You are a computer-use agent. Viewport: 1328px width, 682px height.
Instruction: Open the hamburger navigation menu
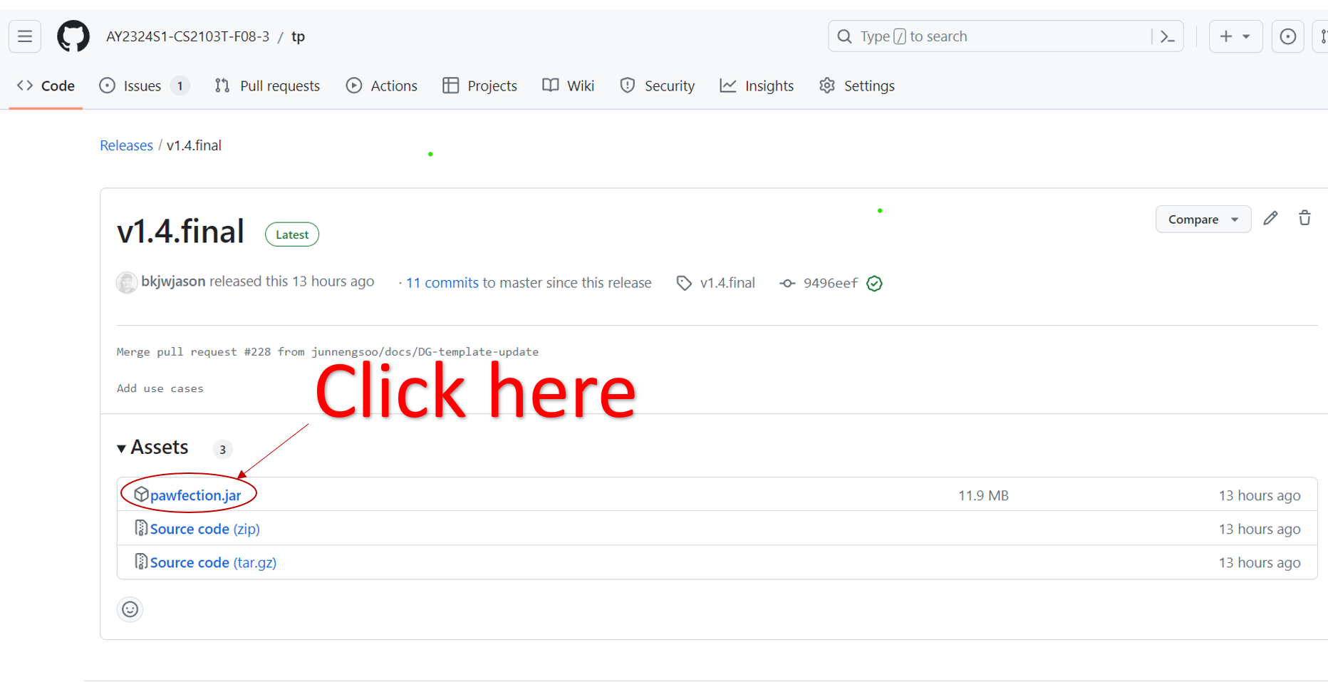[x=25, y=36]
